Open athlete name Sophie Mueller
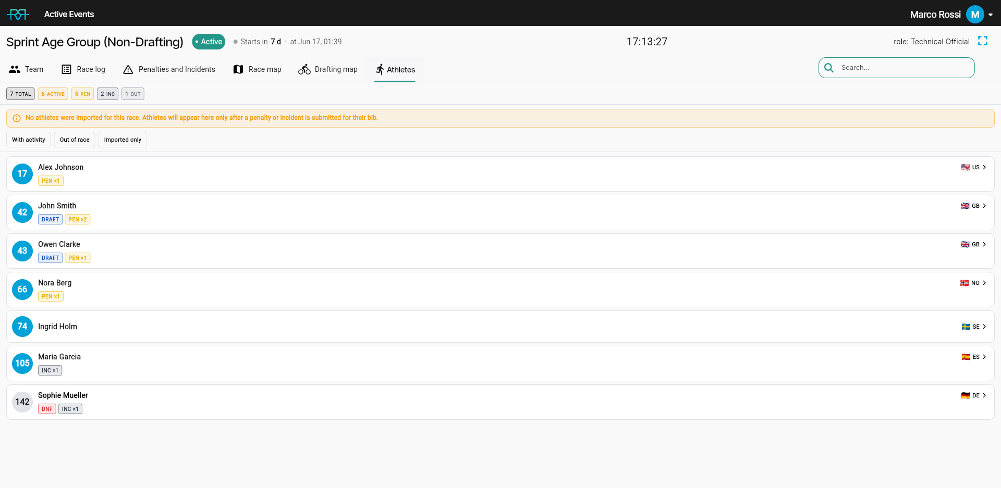Viewport: 1001px width, 488px height. tap(63, 395)
